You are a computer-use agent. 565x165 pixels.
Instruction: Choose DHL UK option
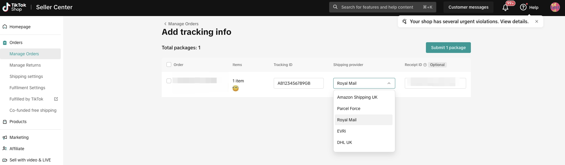[364, 142]
